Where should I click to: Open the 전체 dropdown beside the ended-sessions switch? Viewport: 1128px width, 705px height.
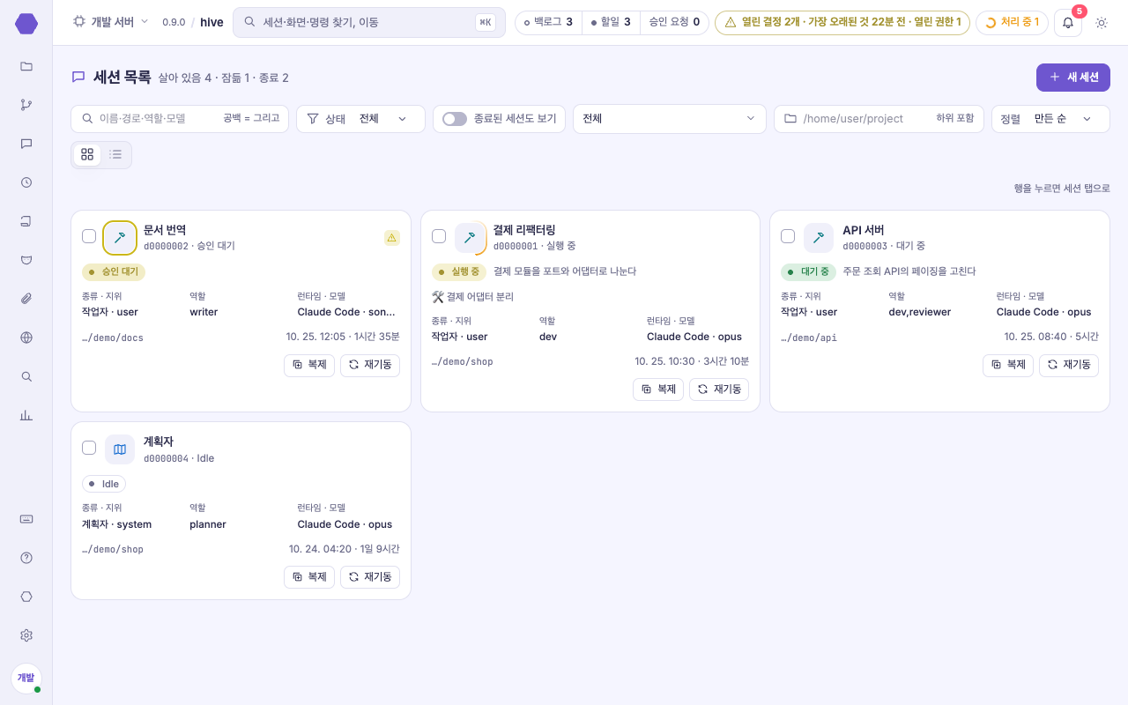pos(670,119)
